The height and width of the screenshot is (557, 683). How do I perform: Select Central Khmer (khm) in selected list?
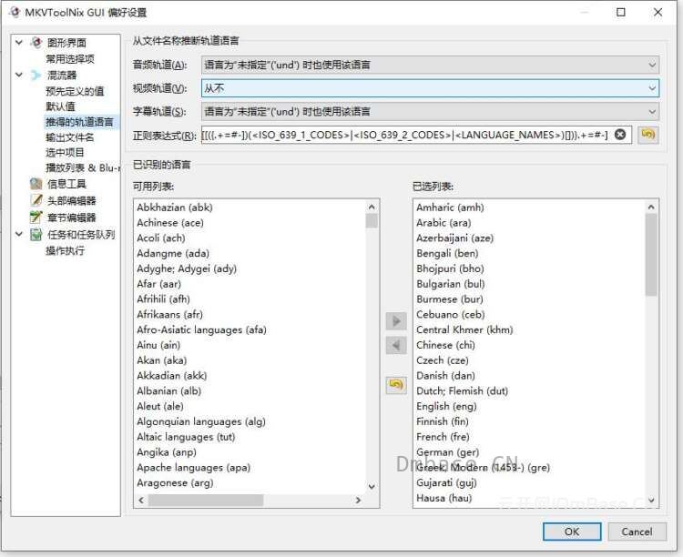pos(464,329)
